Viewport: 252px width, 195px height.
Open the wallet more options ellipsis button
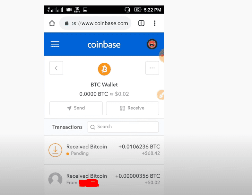(152, 68)
